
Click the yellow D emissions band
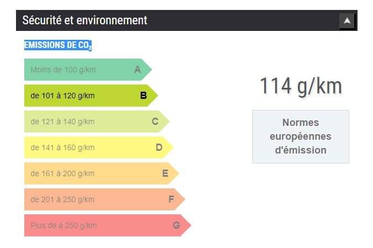(98, 147)
